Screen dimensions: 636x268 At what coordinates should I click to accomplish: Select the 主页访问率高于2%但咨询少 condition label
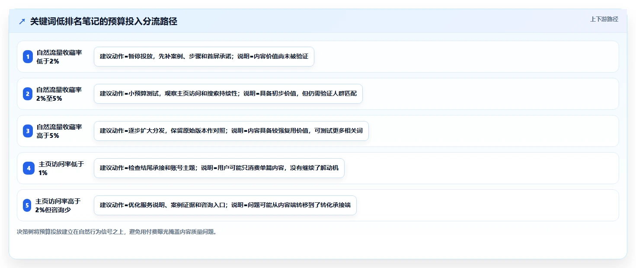(58, 205)
